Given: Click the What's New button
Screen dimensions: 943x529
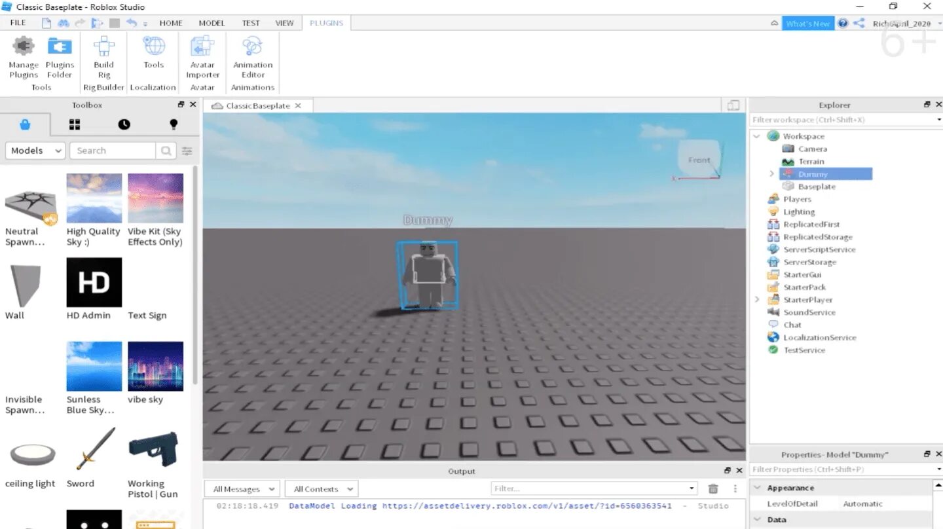Looking at the screenshot, I should 808,24.
